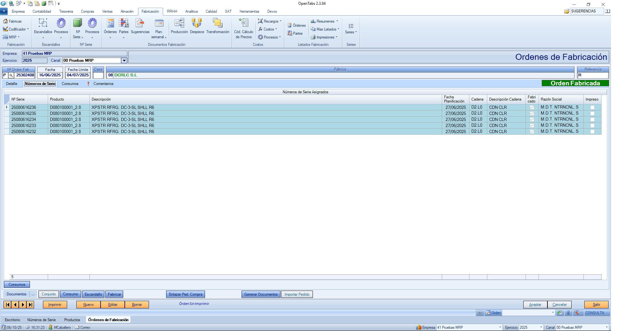The height and width of the screenshot is (331, 634).
Task: Click the order search magnifier icon
Action: point(11,75)
